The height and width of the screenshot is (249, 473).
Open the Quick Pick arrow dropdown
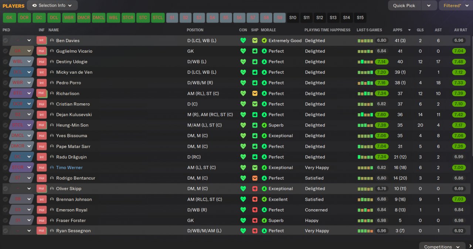pyautogui.click(x=429, y=6)
